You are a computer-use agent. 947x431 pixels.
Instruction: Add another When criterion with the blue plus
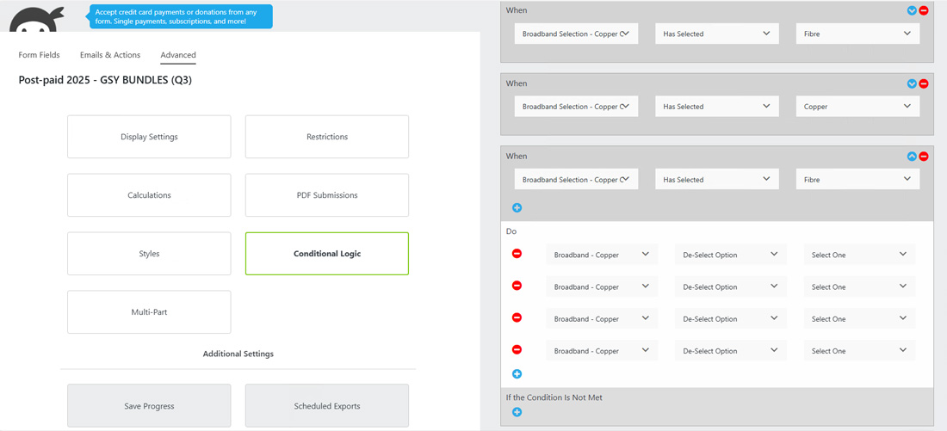coord(517,208)
